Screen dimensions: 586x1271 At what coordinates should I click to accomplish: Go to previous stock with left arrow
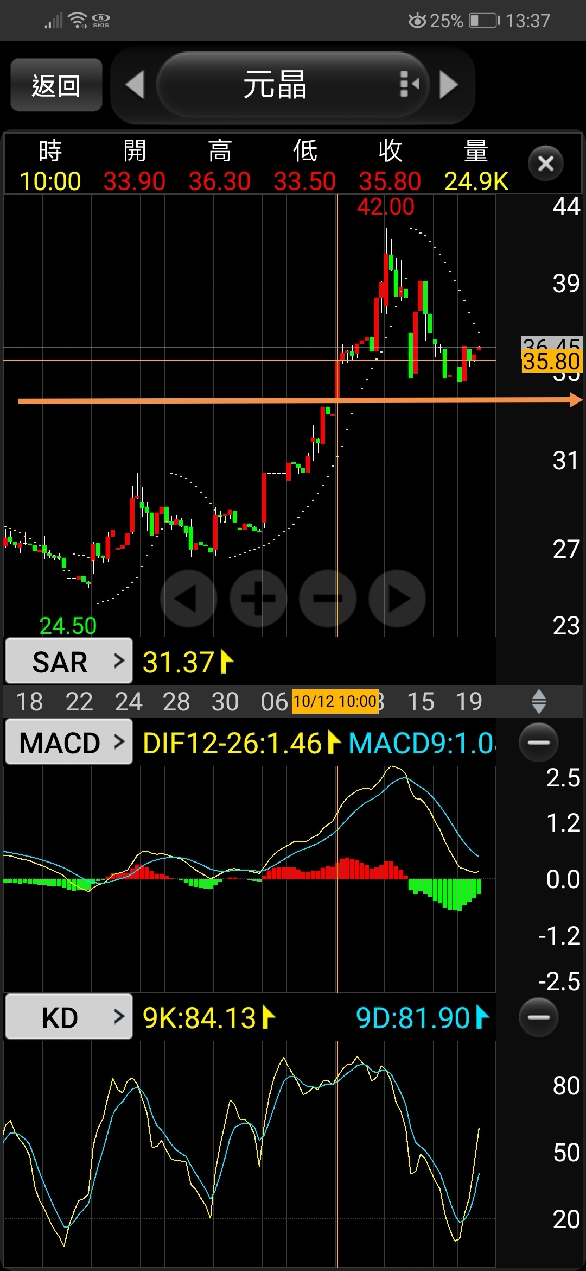coord(135,85)
